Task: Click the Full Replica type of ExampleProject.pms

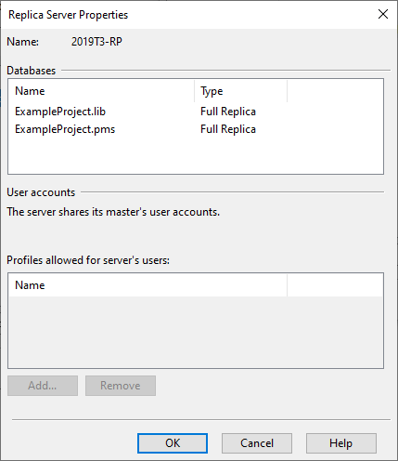Action: pyautogui.click(x=228, y=129)
